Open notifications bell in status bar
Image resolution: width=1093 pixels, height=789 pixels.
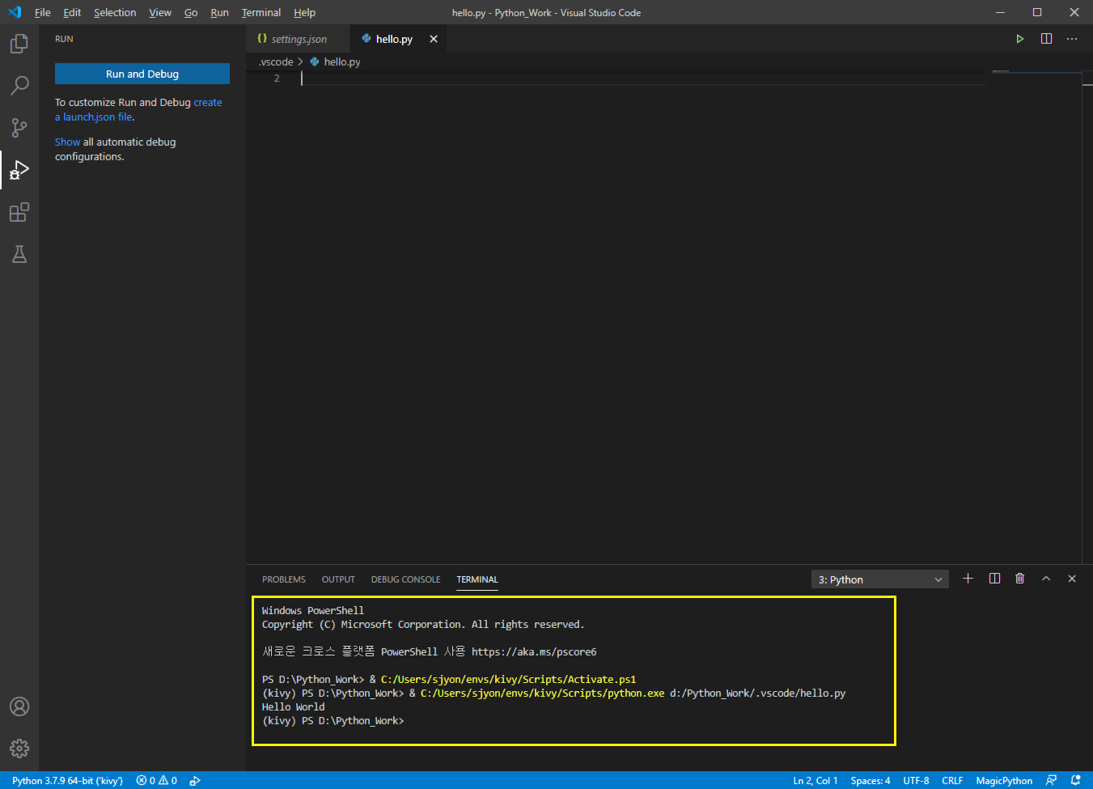1075,780
